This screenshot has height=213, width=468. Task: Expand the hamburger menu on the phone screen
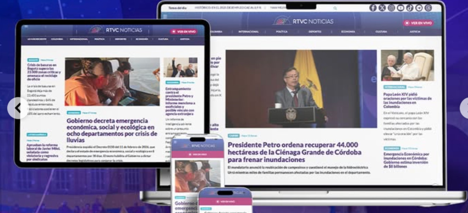(175, 142)
